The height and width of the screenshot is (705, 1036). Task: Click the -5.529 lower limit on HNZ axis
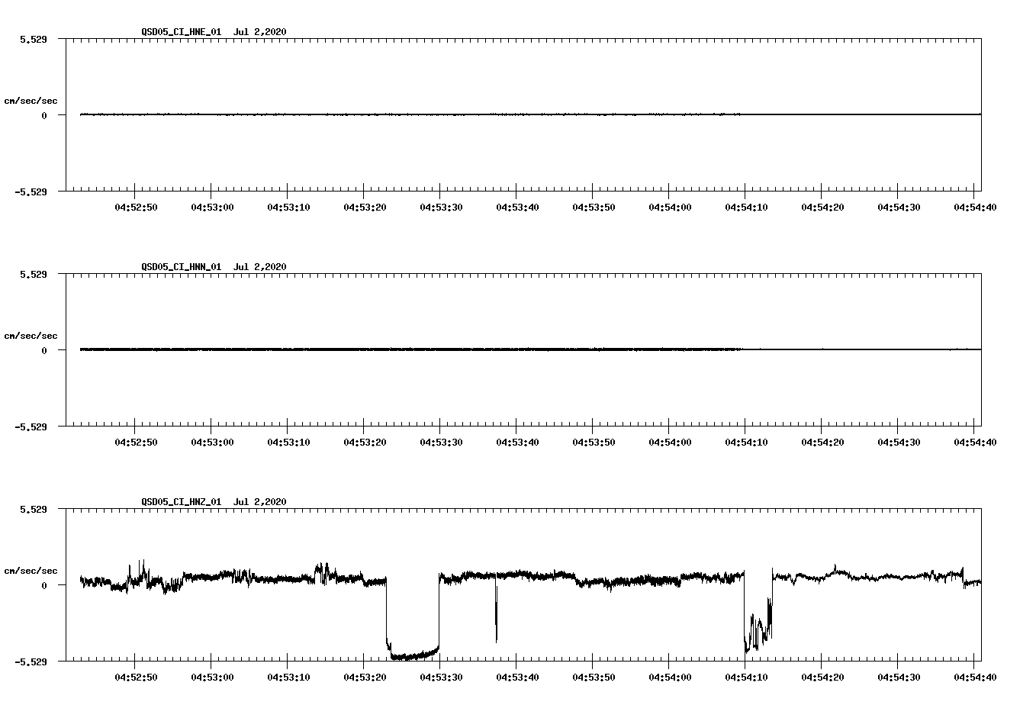coord(31,662)
